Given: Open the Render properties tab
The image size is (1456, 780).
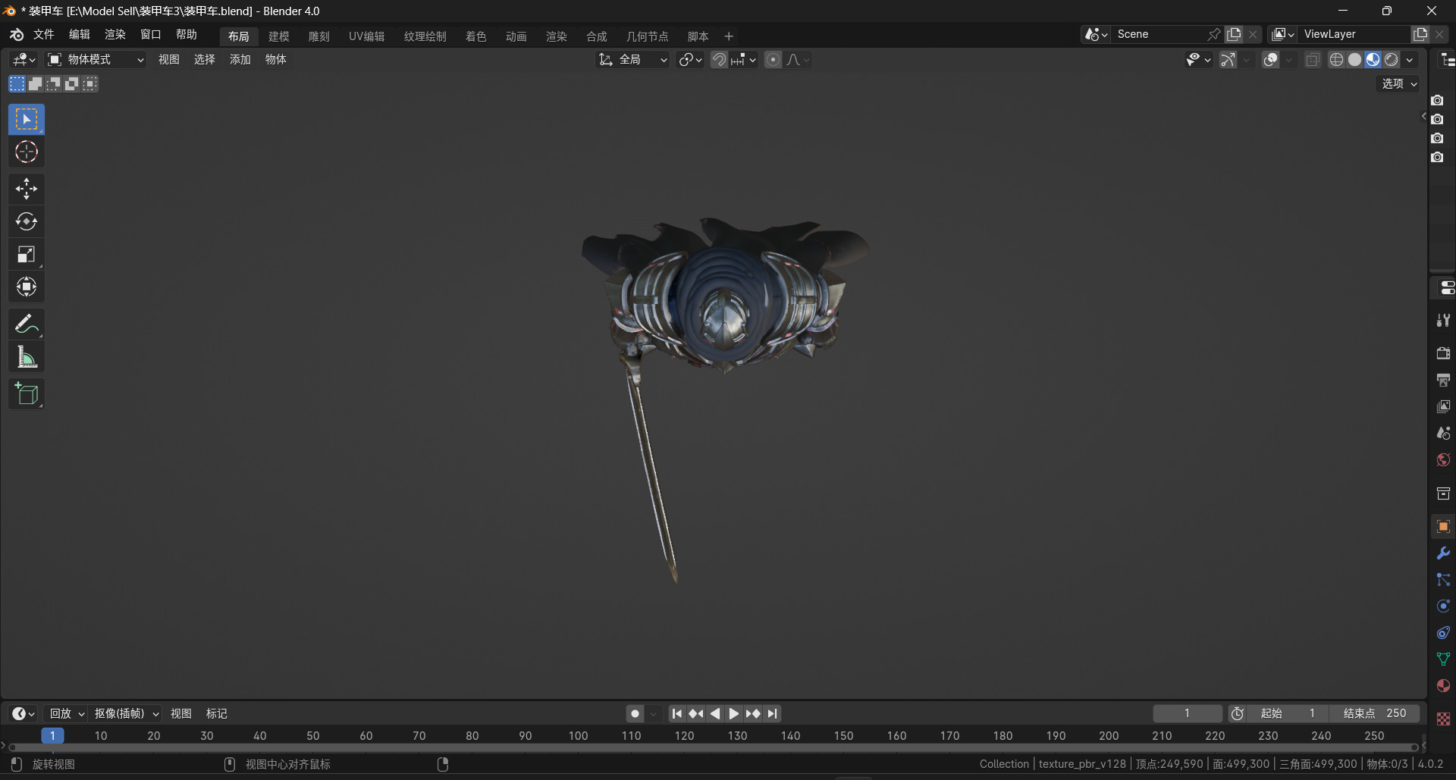Looking at the screenshot, I should pos(1443,353).
